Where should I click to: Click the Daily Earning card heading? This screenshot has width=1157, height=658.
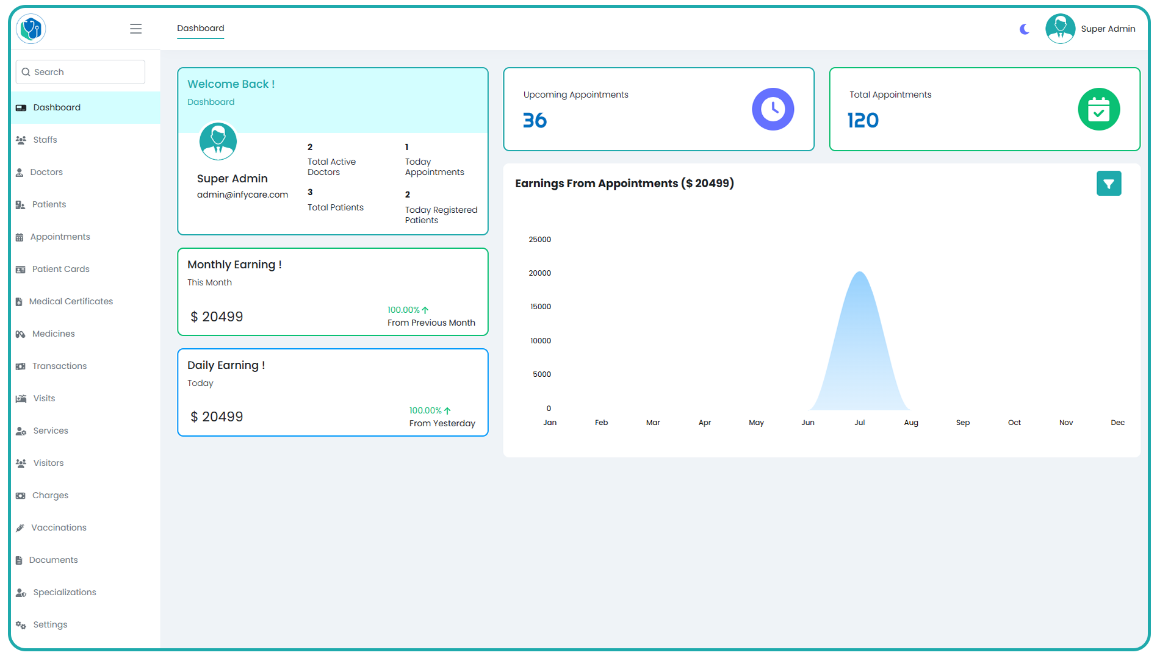pyautogui.click(x=226, y=365)
